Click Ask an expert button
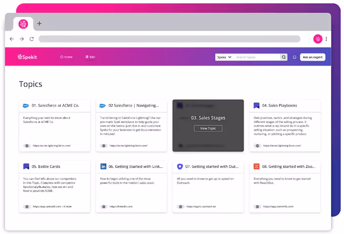The height and width of the screenshot is (234, 344). tap(312, 57)
